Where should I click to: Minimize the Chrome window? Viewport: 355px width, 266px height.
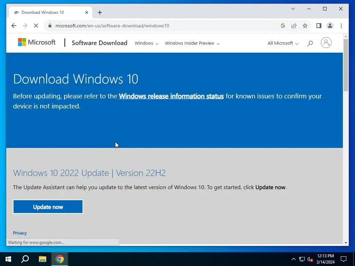(309, 9)
